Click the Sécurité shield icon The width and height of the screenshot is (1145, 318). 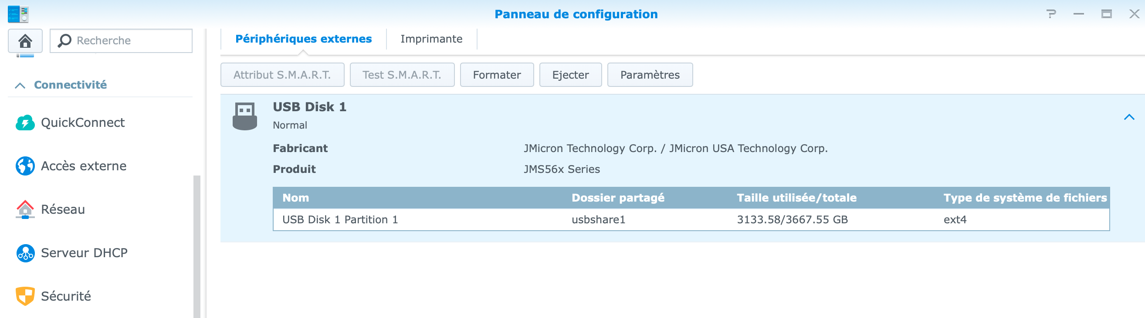pyautogui.click(x=25, y=296)
